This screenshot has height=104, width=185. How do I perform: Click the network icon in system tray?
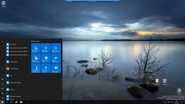169,102
